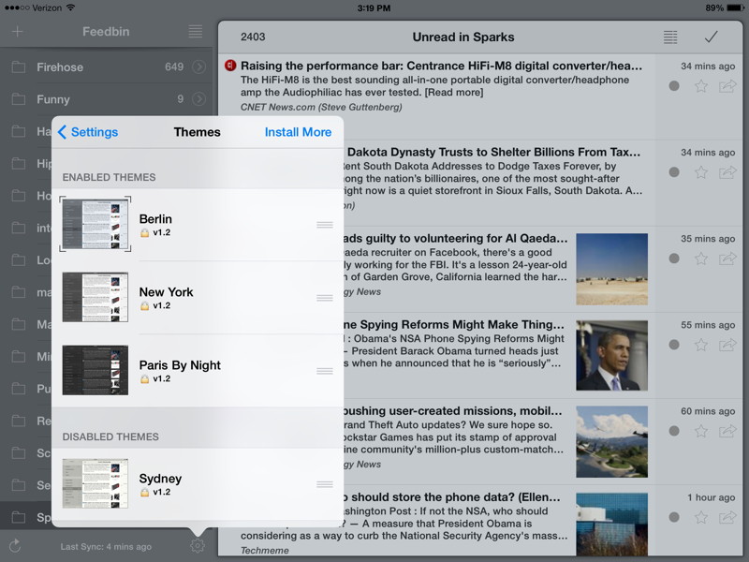
Task: Toggle unread dot on the phone data article
Action: coord(674,517)
